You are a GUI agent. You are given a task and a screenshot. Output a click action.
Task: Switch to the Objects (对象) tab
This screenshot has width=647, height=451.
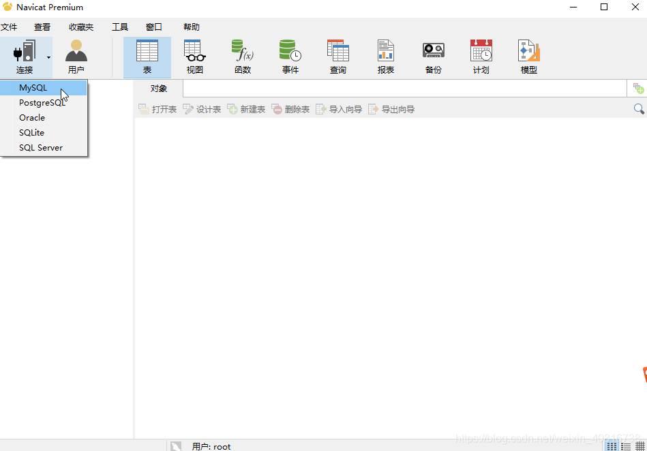[158, 89]
